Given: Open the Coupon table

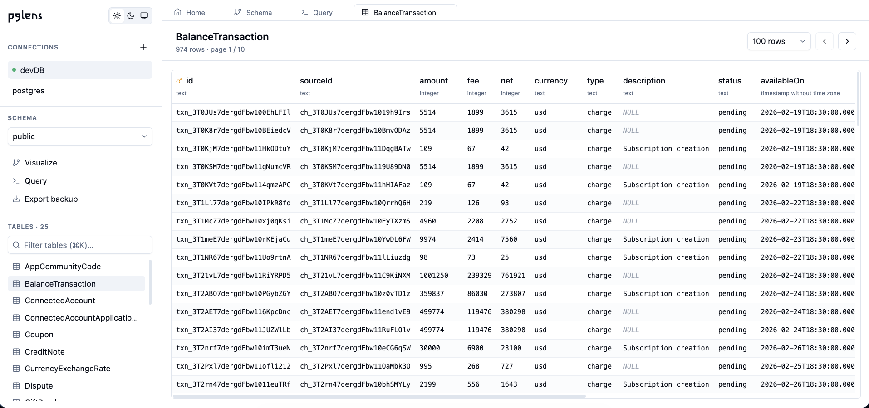Looking at the screenshot, I should coord(77,335).
